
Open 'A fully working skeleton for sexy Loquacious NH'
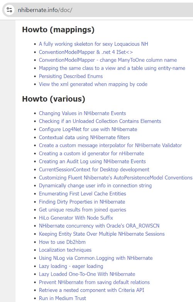pyautogui.click(x=93, y=44)
